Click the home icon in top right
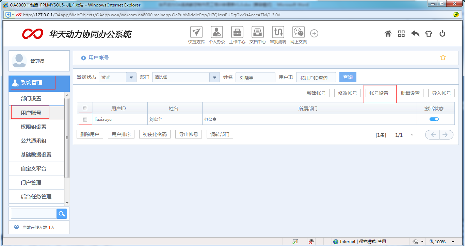Screen dimensions: 465x246 tap(388, 33)
